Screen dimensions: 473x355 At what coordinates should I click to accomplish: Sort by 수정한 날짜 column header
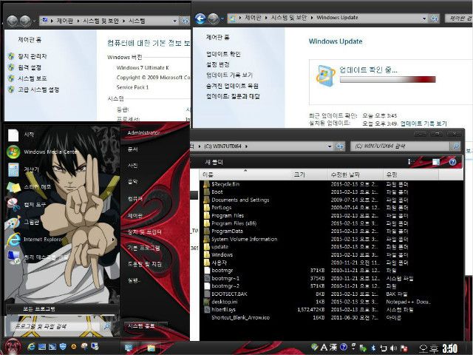click(355, 175)
